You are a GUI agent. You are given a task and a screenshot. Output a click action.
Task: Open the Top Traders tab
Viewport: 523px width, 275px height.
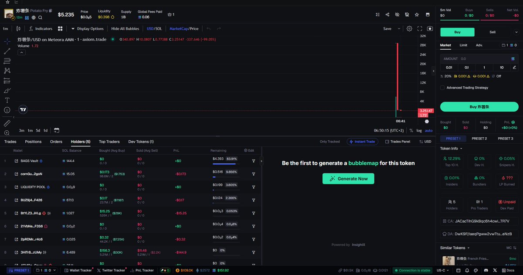pyautogui.click(x=109, y=142)
